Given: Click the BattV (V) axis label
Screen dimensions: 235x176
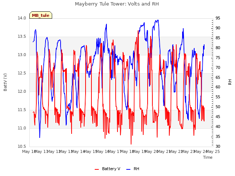Looking at the screenshot, I should 5,82.
